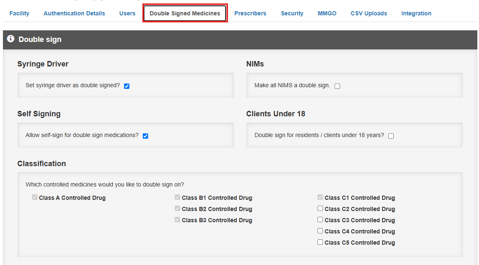This screenshot has width=479, height=265.
Task: Open the Users tab
Action: (127, 13)
